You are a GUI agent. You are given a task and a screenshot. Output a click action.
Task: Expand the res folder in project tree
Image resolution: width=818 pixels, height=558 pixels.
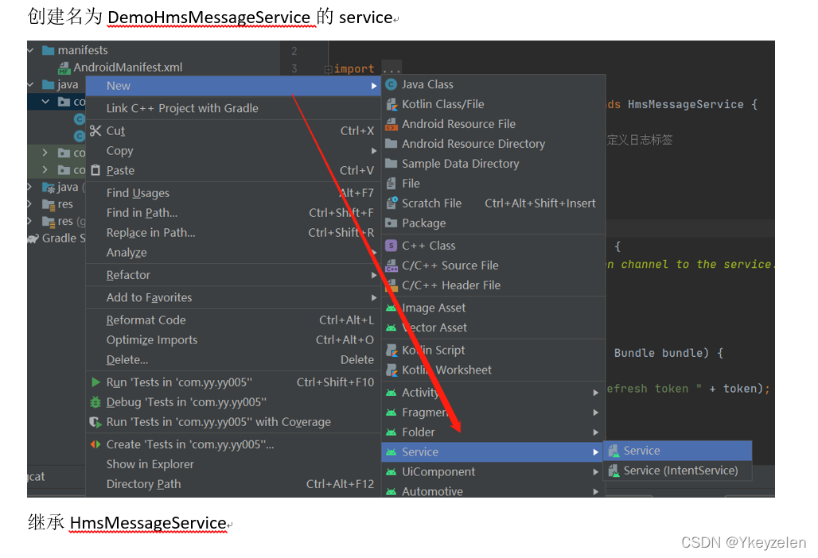30,203
